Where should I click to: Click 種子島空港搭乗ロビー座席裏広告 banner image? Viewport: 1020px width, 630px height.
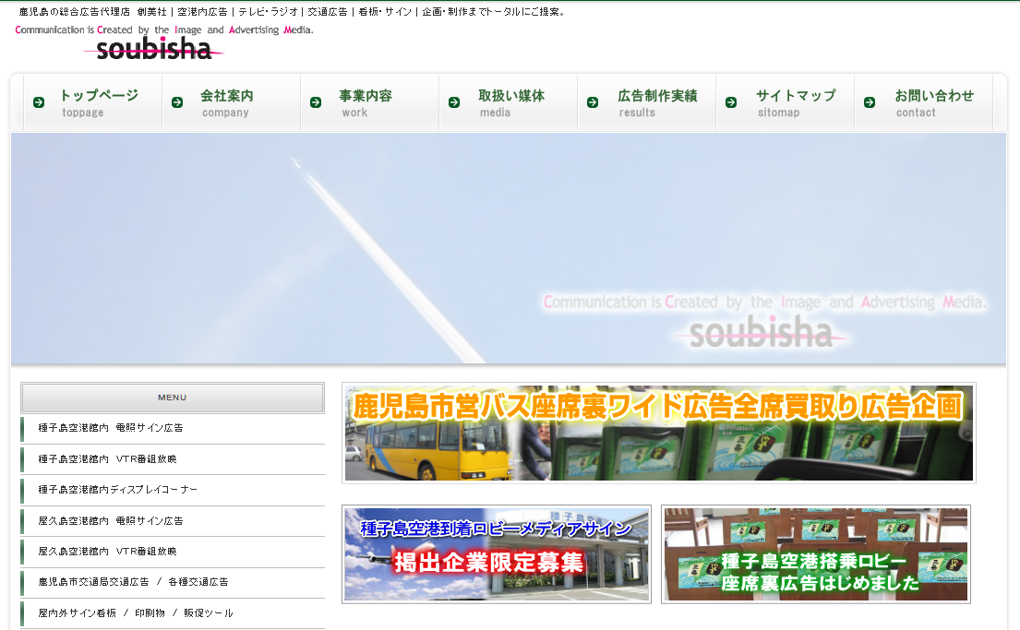(815, 554)
